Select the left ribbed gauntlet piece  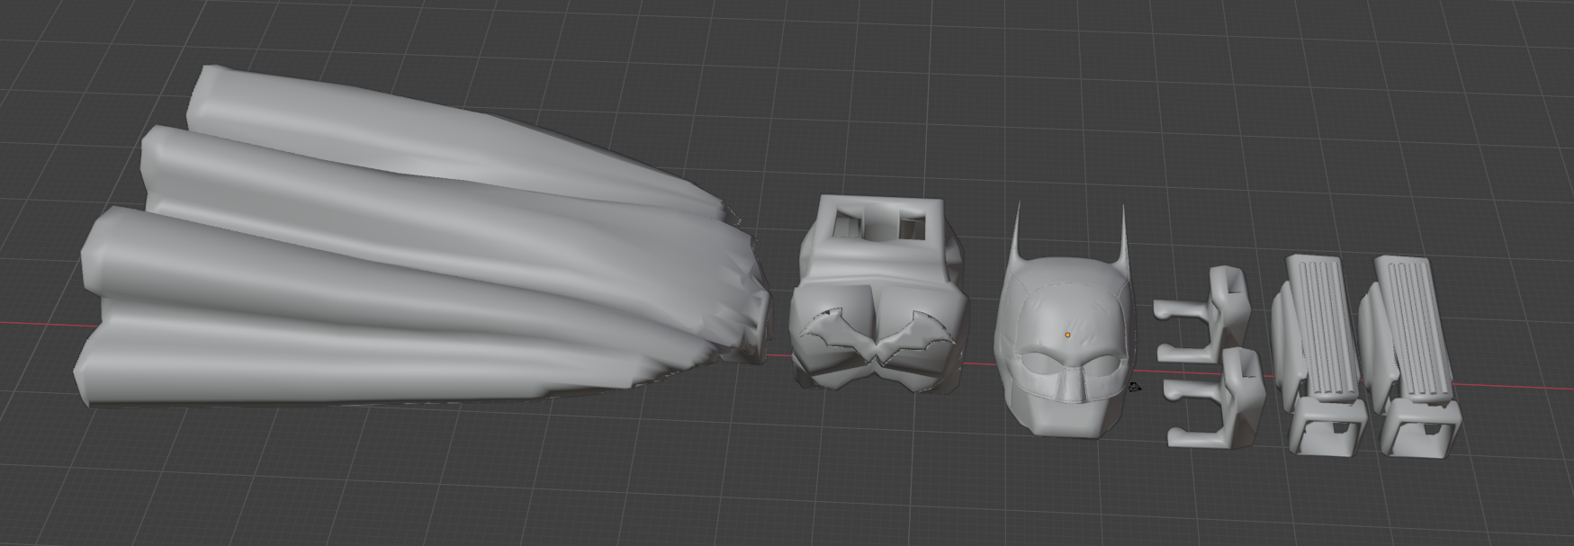pos(1319,354)
